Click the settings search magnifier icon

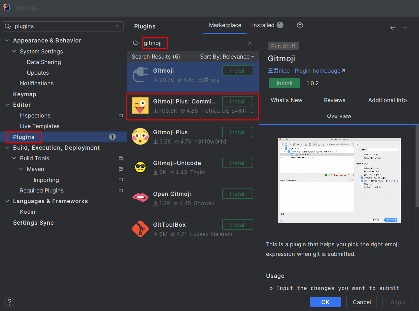click(8, 26)
